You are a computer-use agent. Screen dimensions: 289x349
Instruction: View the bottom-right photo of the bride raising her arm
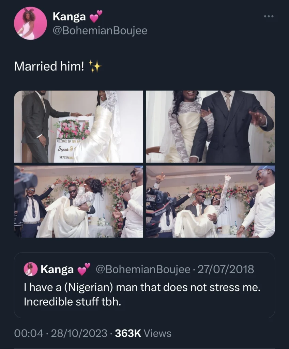(x=210, y=201)
